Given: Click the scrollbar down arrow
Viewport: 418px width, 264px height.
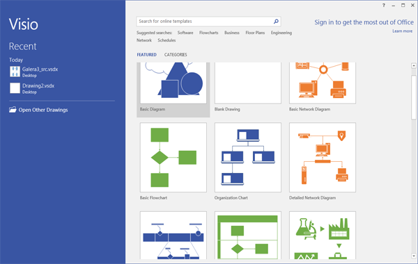Looking at the screenshot, I should pos(414,256).
